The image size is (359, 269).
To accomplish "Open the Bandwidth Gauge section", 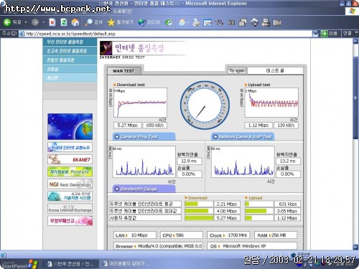I will [144, 189].
